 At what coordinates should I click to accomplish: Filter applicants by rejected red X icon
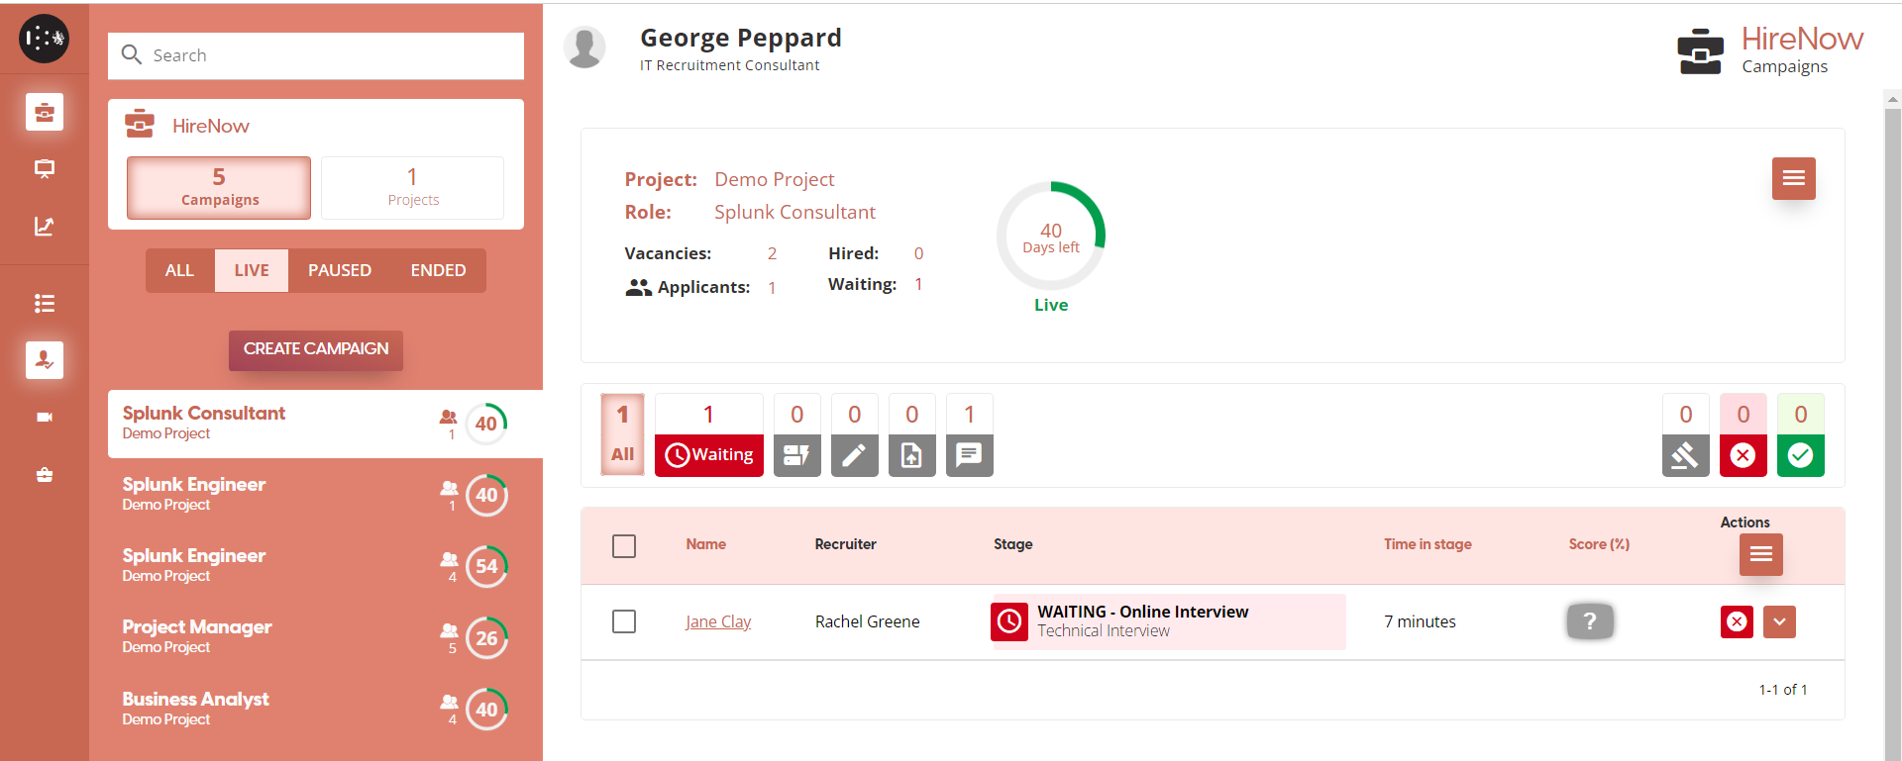click(x=1743, y=455)
